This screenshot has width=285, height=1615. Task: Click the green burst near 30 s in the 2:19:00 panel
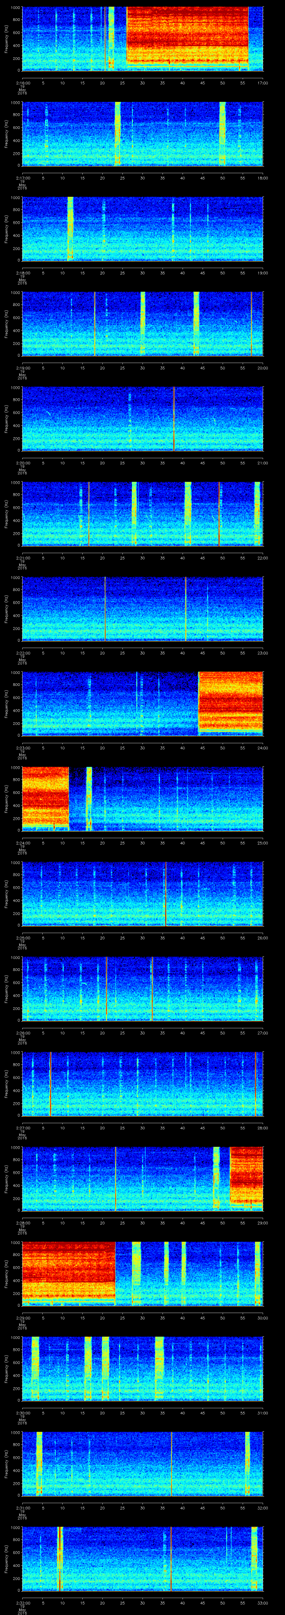click(x=143, y=323)
